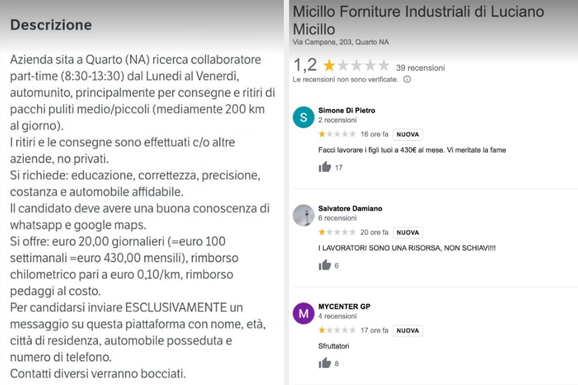Like the 'Sfruttatori' review by MYCENTER GP
The image size is (578, 385).
click(x=326, y=364)
